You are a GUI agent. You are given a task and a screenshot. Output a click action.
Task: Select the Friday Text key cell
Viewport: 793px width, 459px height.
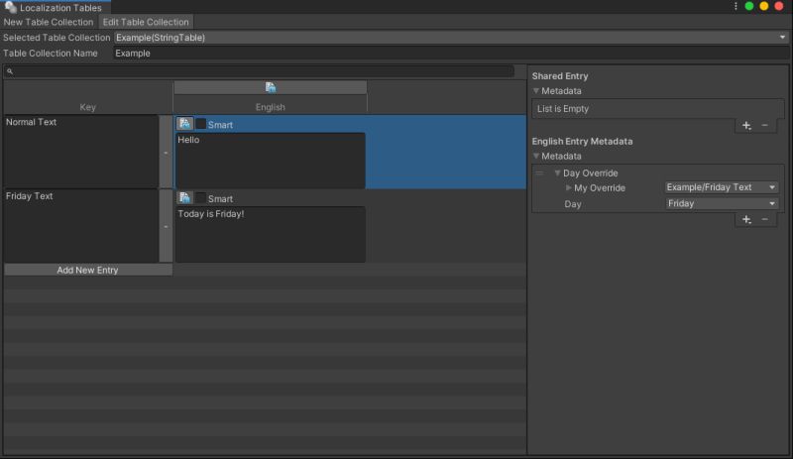81,226
